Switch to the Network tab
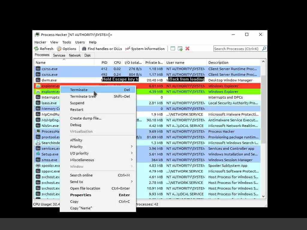307x230 pixels. pyautogui.click(x=75, y=55)
